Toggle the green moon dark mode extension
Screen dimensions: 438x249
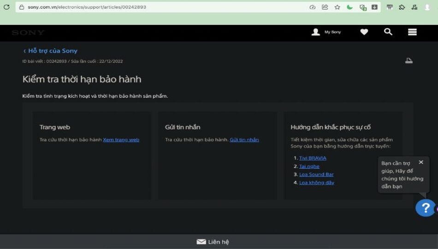coord(349,7)
